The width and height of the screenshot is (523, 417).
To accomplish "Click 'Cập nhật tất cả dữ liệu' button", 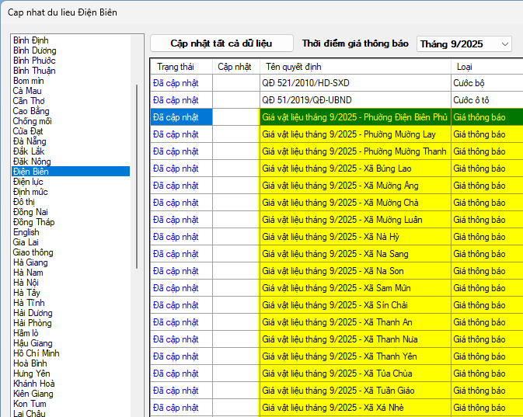I will (x=221, y=43).
